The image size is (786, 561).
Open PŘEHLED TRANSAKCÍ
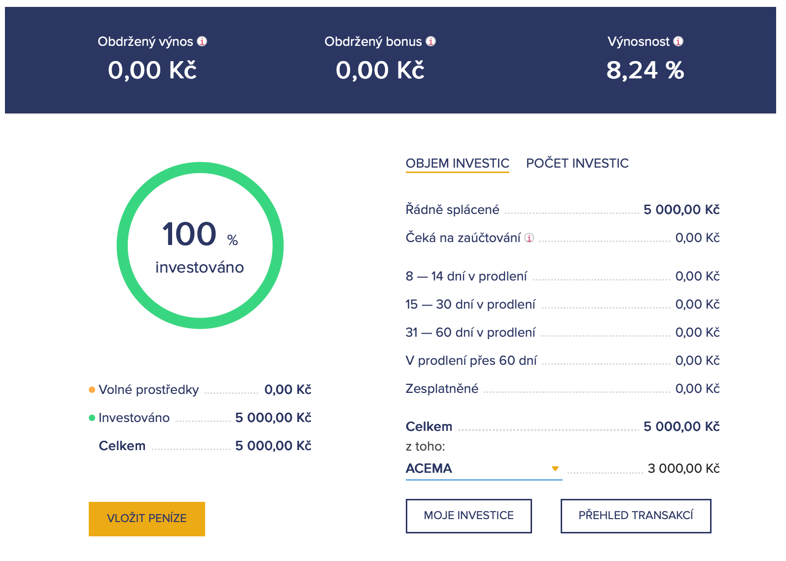pyautogui.click(x=636, y=516)
